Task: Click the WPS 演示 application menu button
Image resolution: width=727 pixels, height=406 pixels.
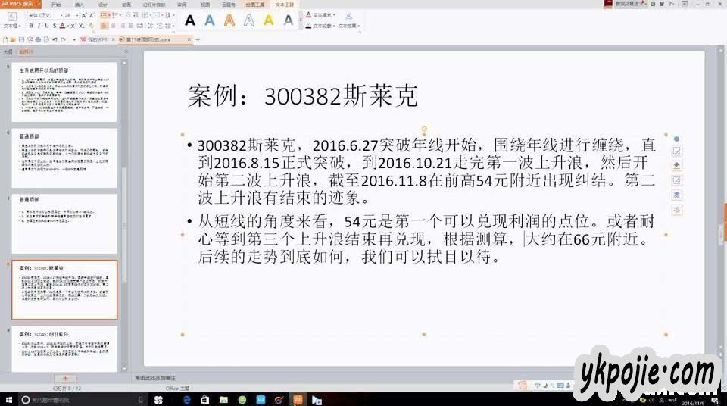Action: coord(21,4)
